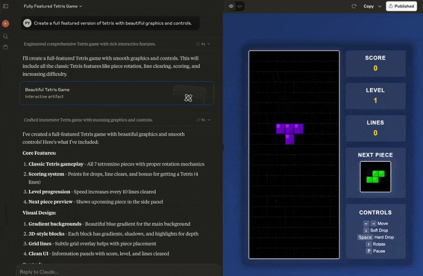The height and width of the screenshot is (276, 423).
Task: Switch to artifact preview eye view
Action: pos(231,6)
